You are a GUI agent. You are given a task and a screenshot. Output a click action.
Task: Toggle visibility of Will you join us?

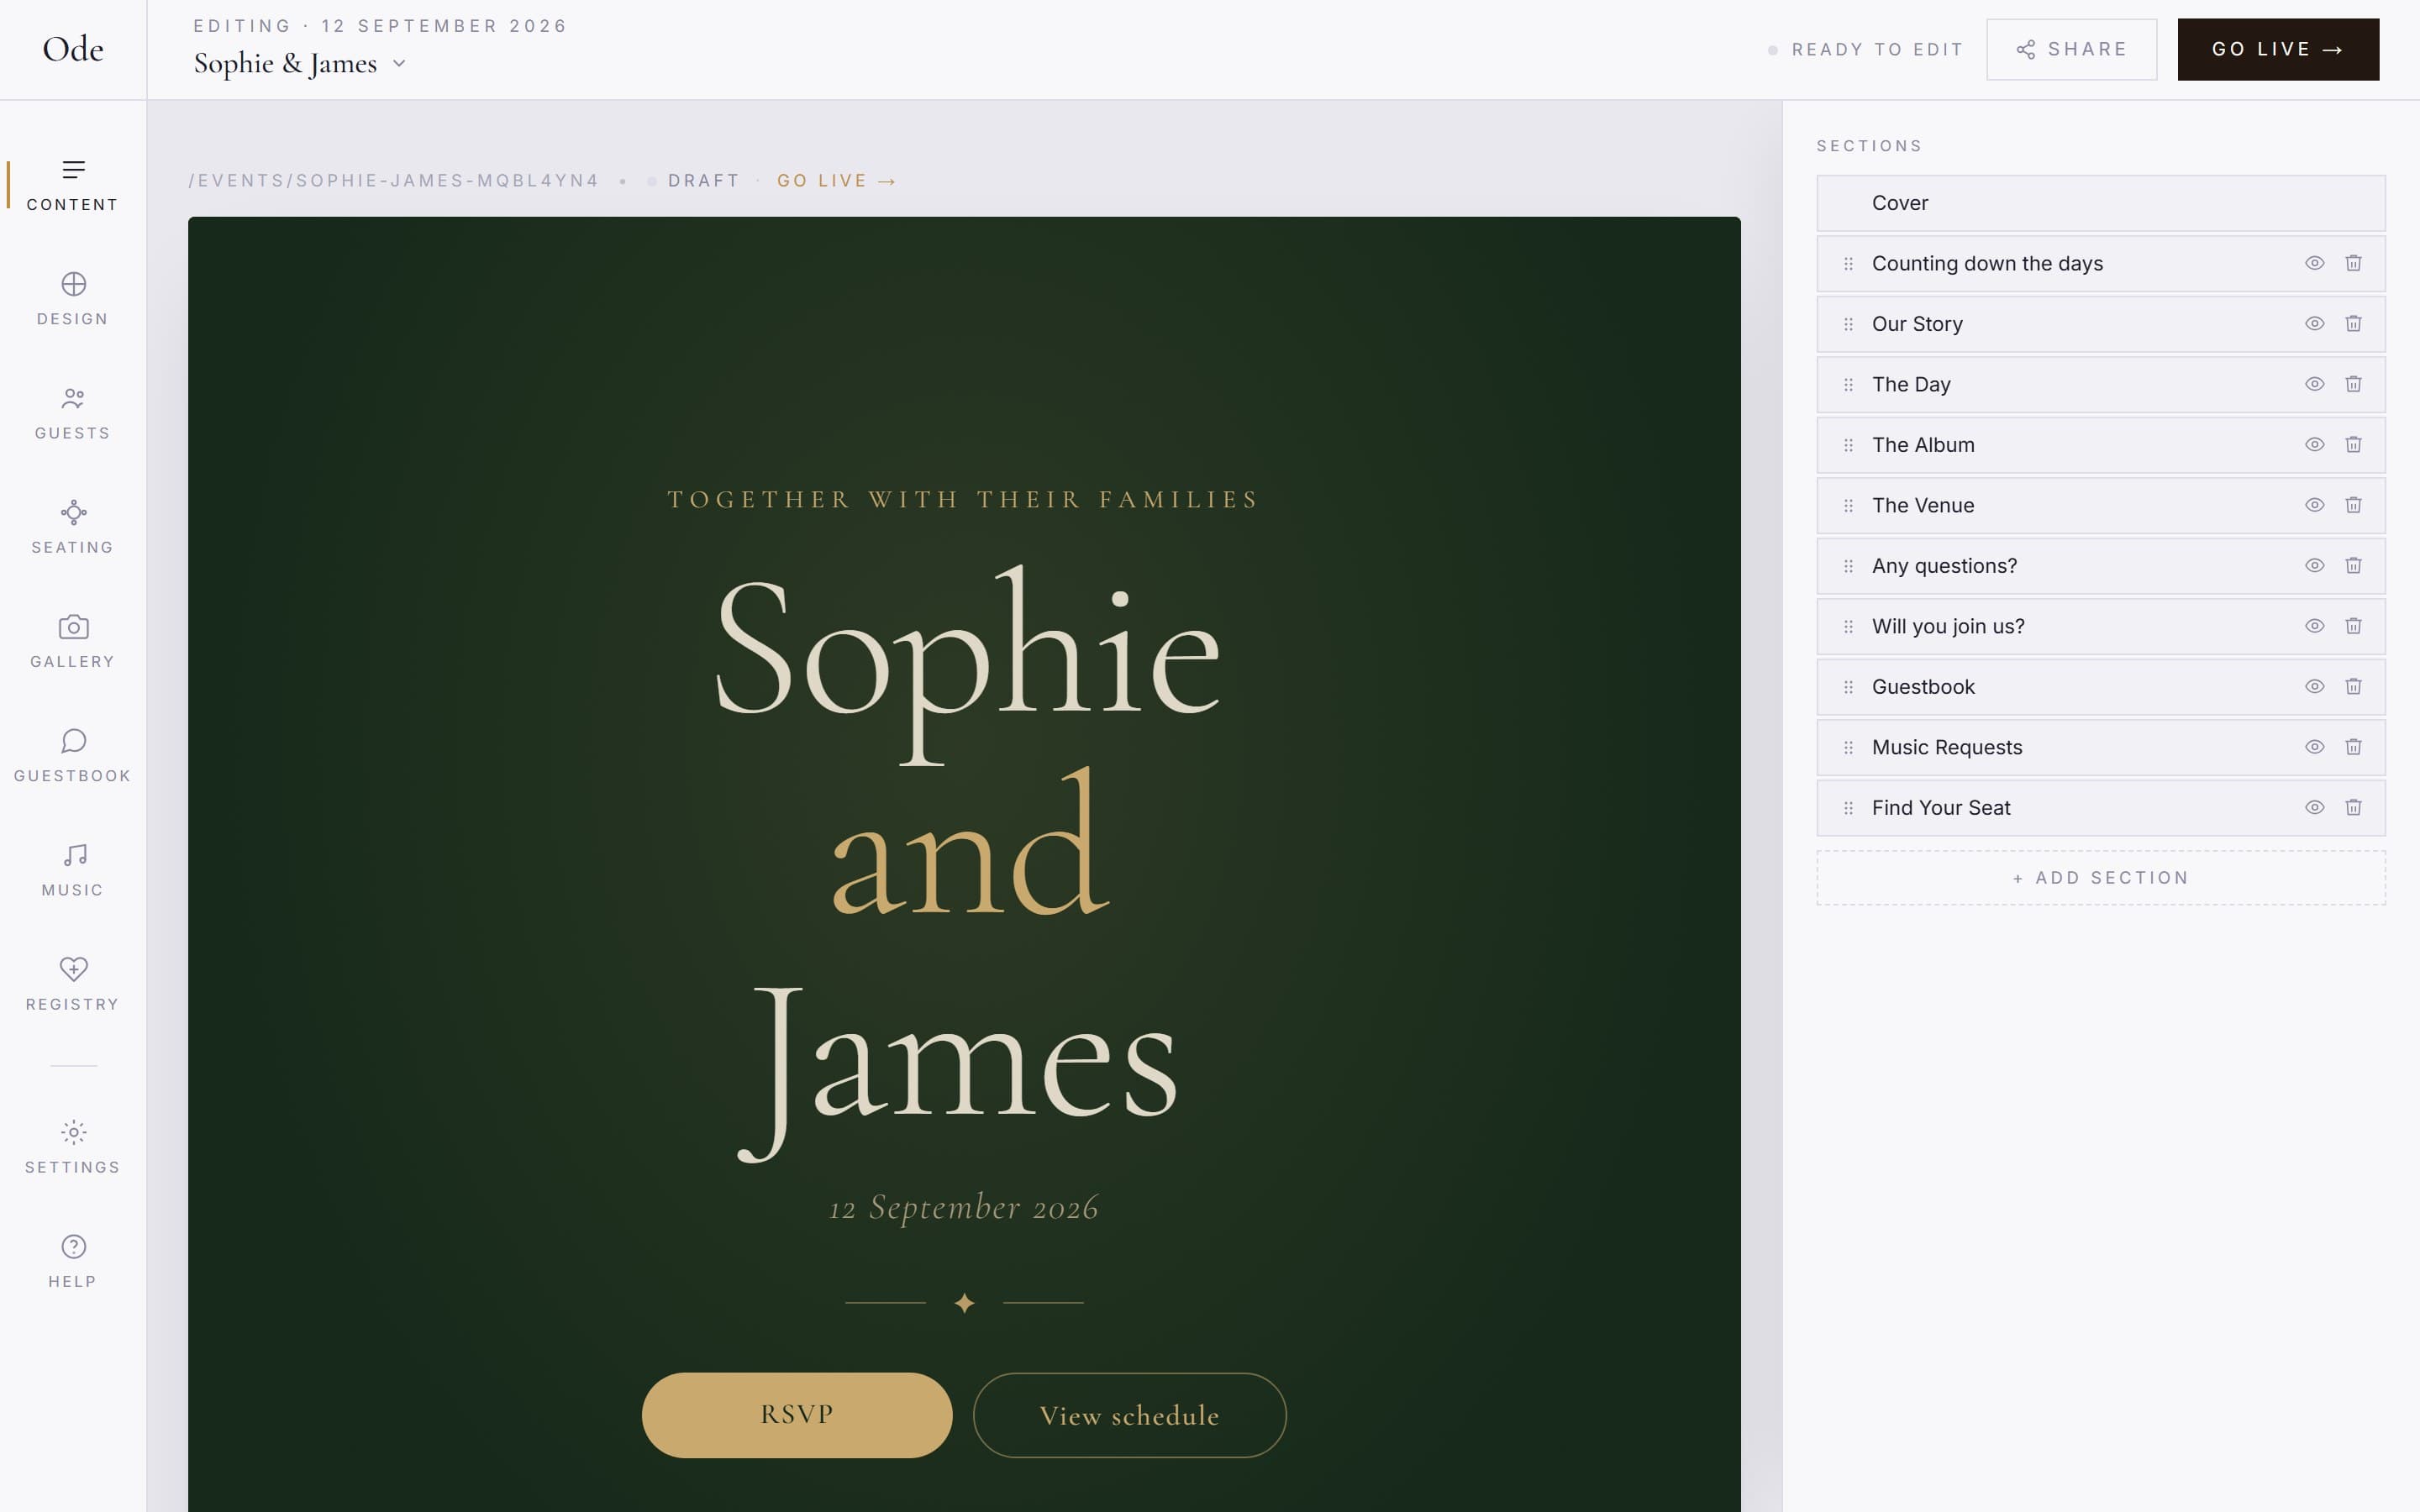2314,626
